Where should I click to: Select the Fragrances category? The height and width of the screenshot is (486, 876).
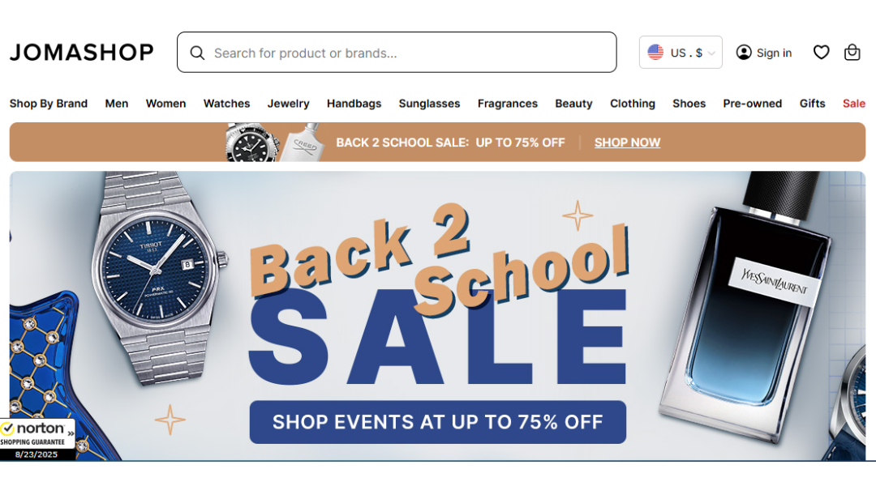[x=507, y=104]
